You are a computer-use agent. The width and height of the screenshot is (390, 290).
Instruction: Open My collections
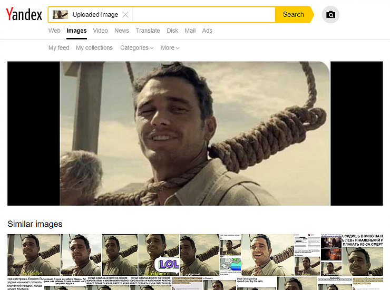(x=94, y=48)
